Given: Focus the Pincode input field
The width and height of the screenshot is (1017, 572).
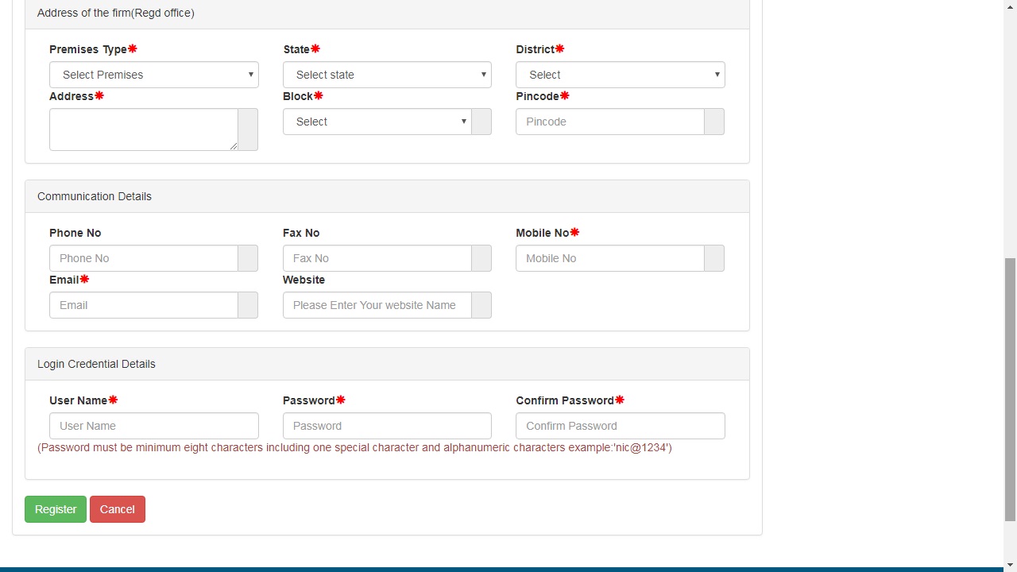Looking at the screenshot, I should 609,122.
